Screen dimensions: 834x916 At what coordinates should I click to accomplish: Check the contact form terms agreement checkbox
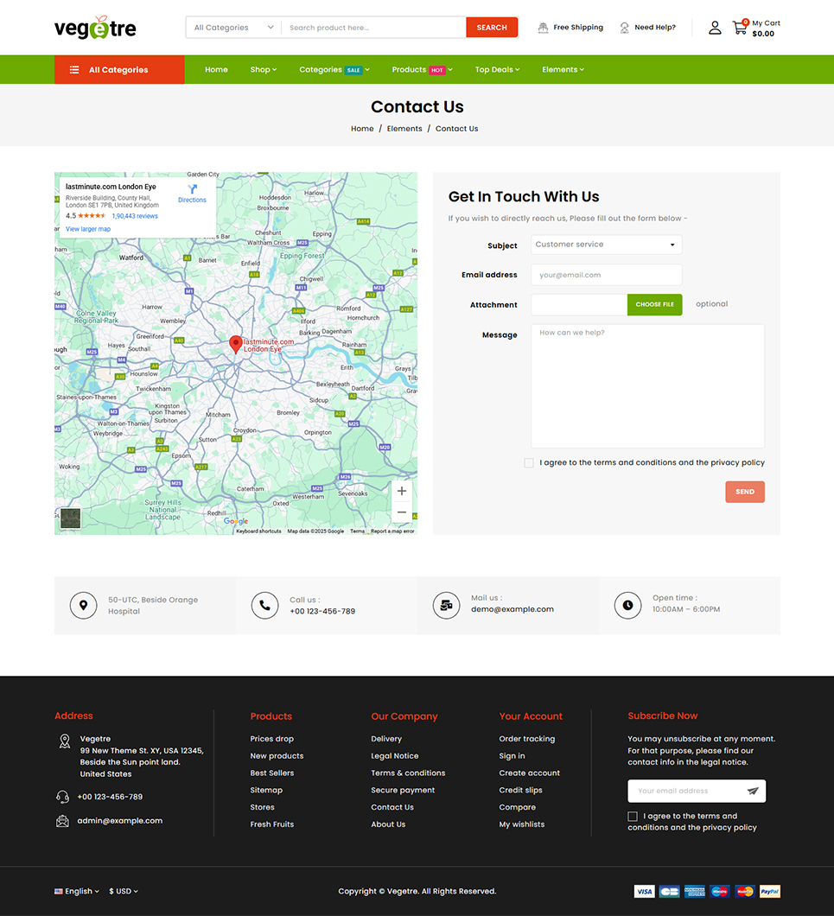click(529, 463)
